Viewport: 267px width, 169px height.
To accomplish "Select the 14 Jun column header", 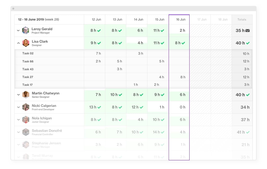I will pos(138,19).
